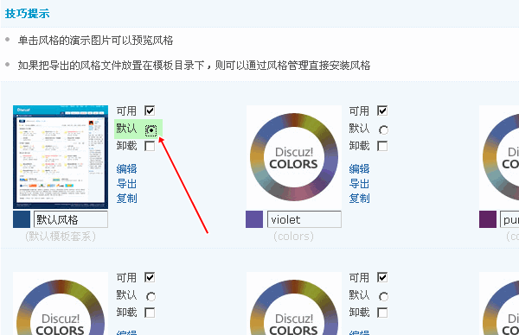Viewport: 519px width, 335px height.
Task: Select 默认 radio in bottom-left style
Action: 151,297
